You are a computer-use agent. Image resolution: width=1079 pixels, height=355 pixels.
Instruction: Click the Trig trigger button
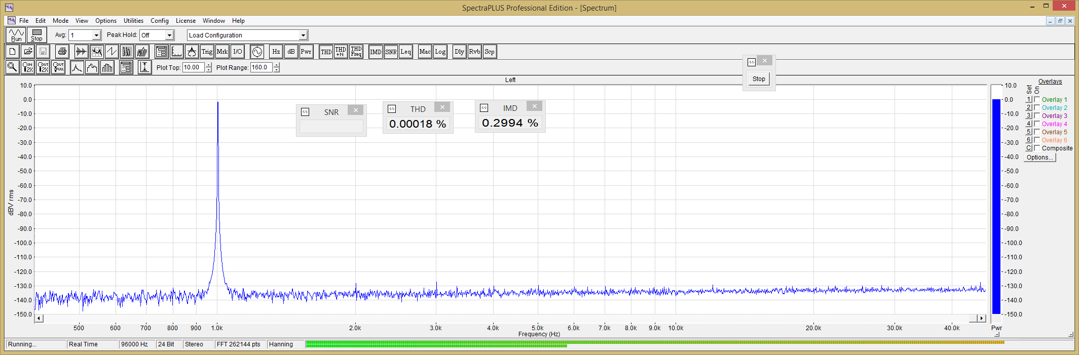(x=207, y=52)
